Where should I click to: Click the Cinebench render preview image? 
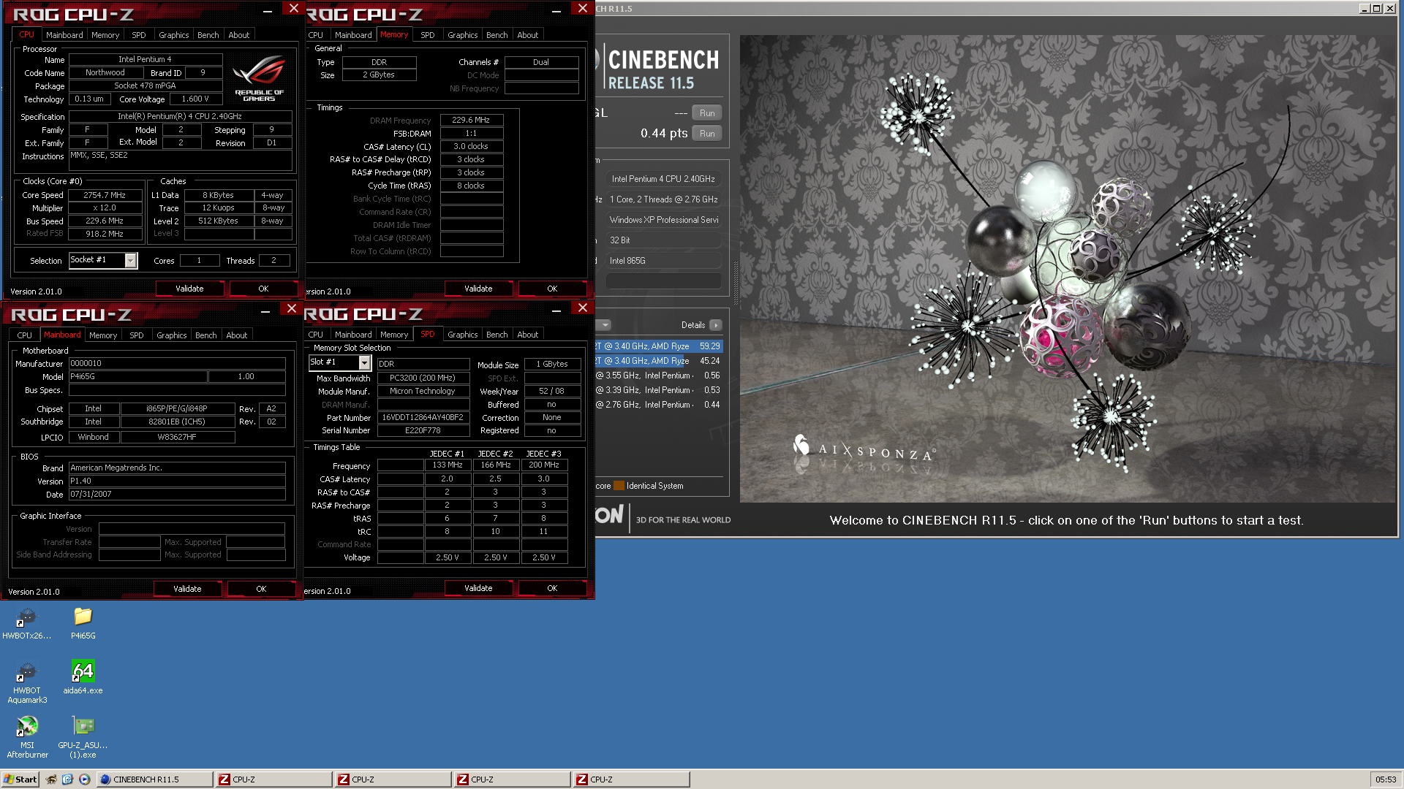(1068, 269)
